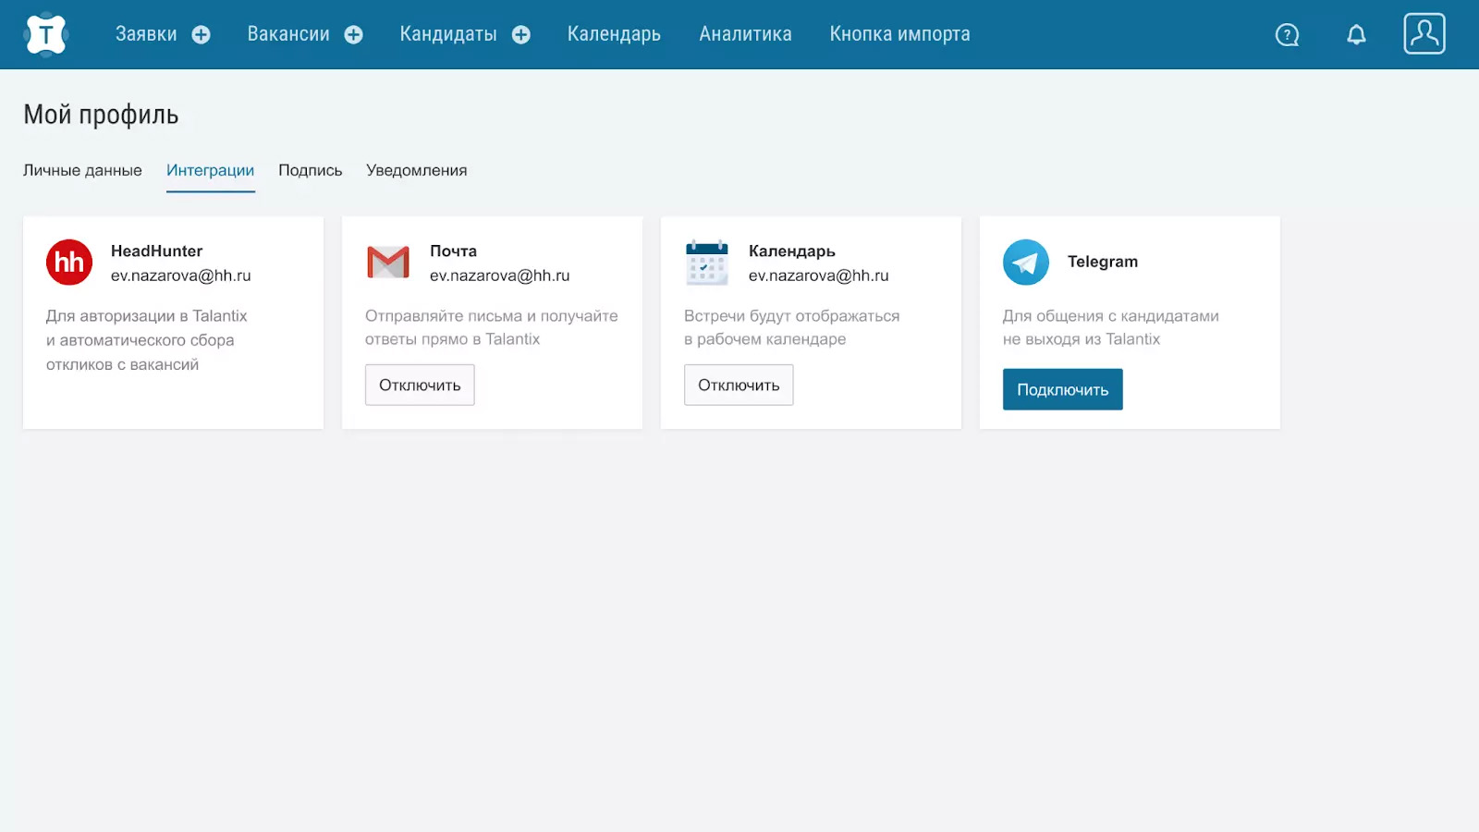
Task: Click Telegram card title
Action: [1103, 262]
